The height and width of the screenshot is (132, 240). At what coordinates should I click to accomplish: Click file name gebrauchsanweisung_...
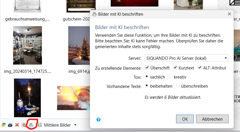pyautogui.click(x=27, y=19)
